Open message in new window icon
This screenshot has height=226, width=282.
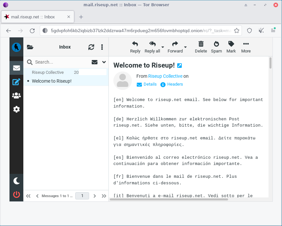[x=179, y=66]
